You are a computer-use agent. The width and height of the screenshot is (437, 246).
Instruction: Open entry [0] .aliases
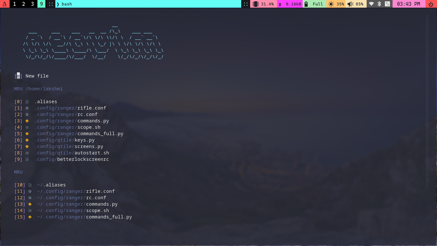36,102
